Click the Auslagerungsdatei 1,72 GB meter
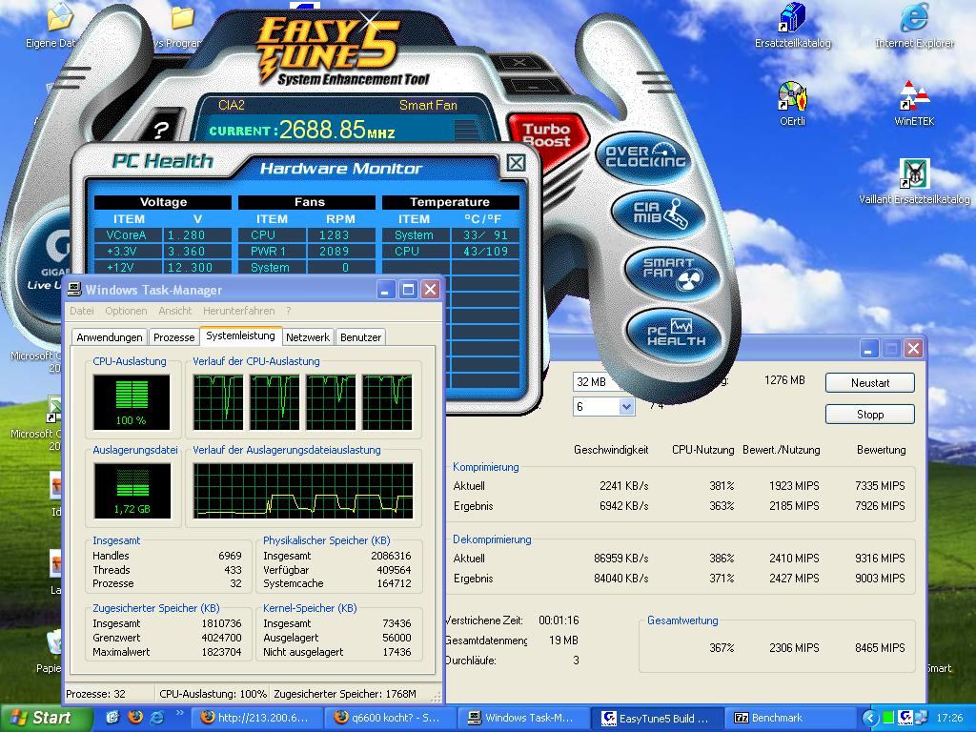This screenshot has height=732, width=976. click(x=132, y=491)
